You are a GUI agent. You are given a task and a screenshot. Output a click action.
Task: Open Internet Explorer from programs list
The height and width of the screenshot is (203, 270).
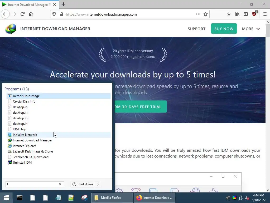point(59,146)
